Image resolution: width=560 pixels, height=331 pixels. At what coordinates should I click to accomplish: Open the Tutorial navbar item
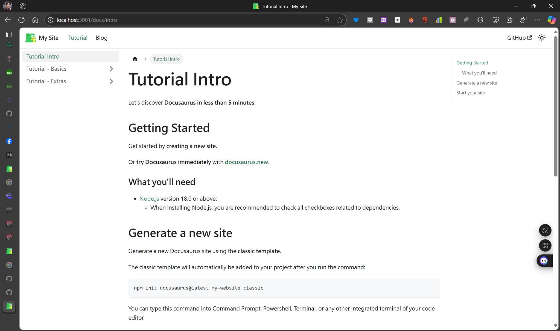pos(78,38)
